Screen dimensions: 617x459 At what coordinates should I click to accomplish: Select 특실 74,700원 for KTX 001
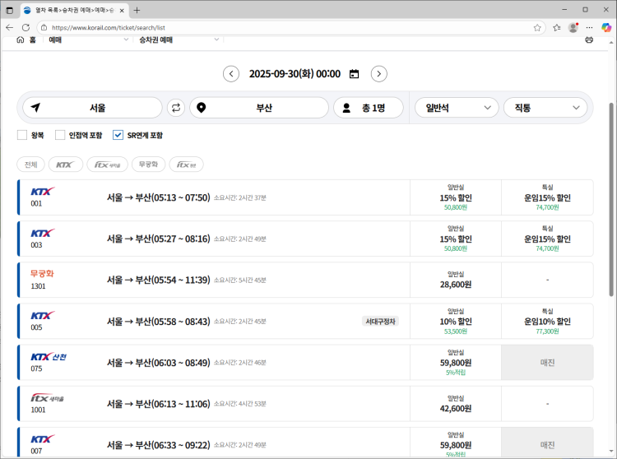[547, 197]
